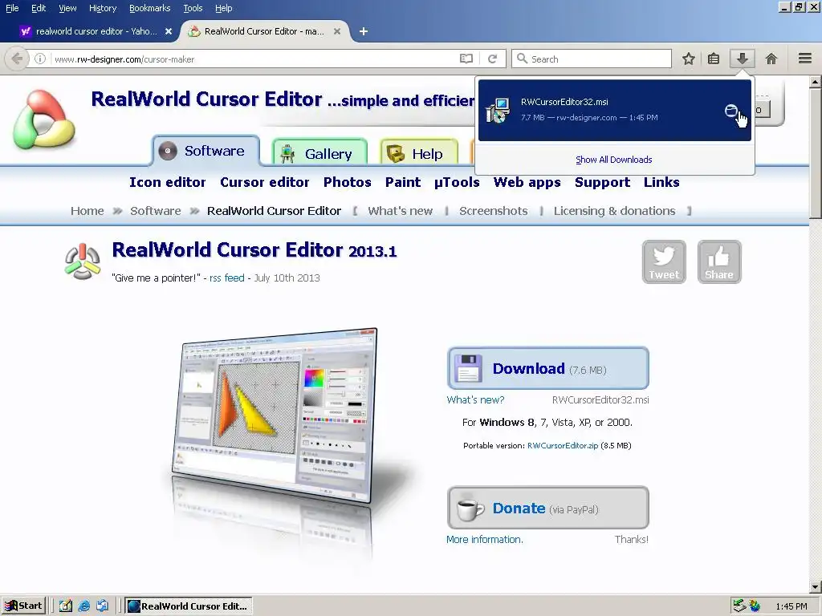Click the Support navigation link

(602, 182)
